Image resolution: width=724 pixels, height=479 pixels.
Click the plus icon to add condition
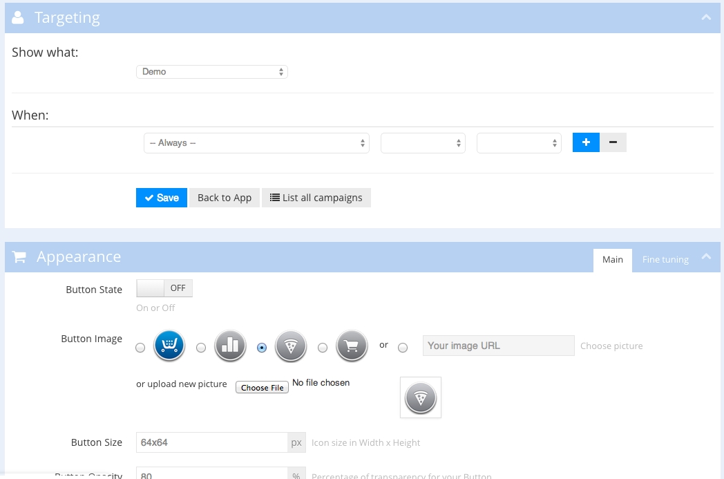pyautogui.click(x=586, y=142)
